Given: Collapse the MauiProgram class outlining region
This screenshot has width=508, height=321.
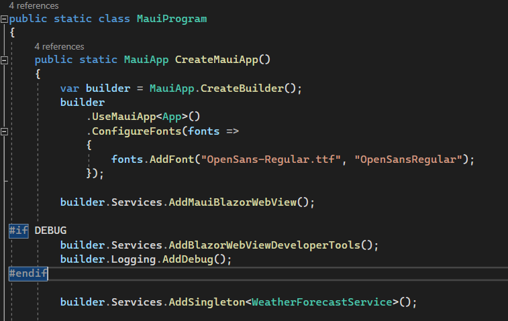Looking at the screenshot, I should coord(4,19).
